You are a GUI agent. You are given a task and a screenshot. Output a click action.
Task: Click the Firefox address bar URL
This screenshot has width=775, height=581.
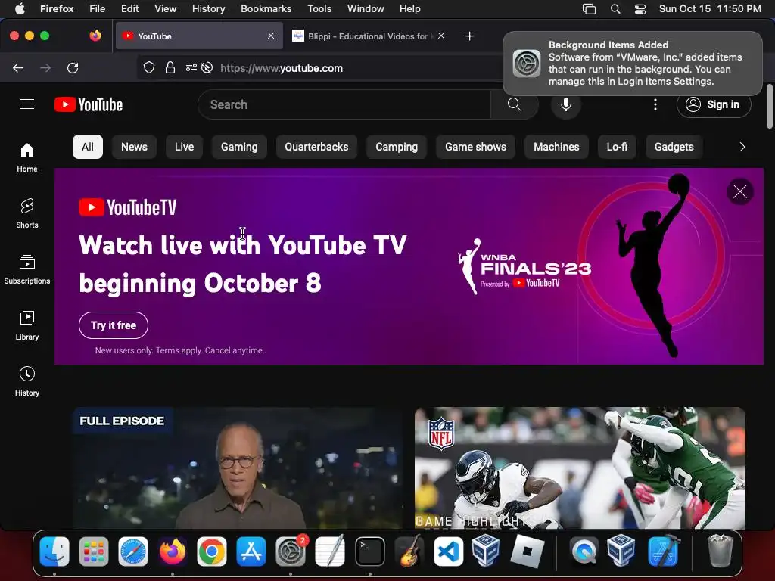(x=282, y=68)
